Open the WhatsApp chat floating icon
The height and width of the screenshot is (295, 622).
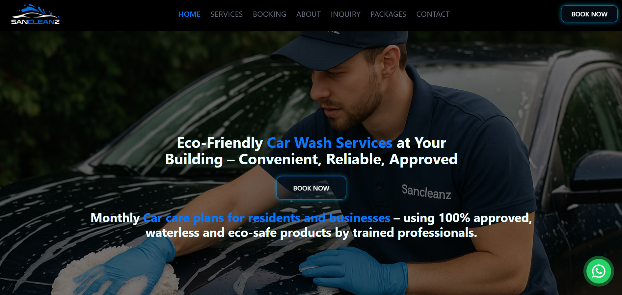599,271
